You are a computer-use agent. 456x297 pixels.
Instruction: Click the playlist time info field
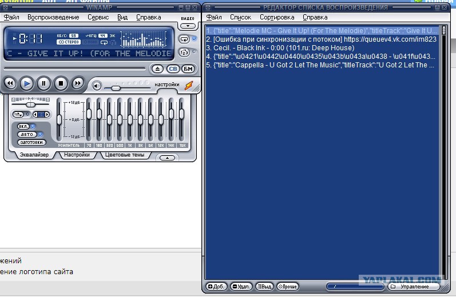(x=355, y=287)
